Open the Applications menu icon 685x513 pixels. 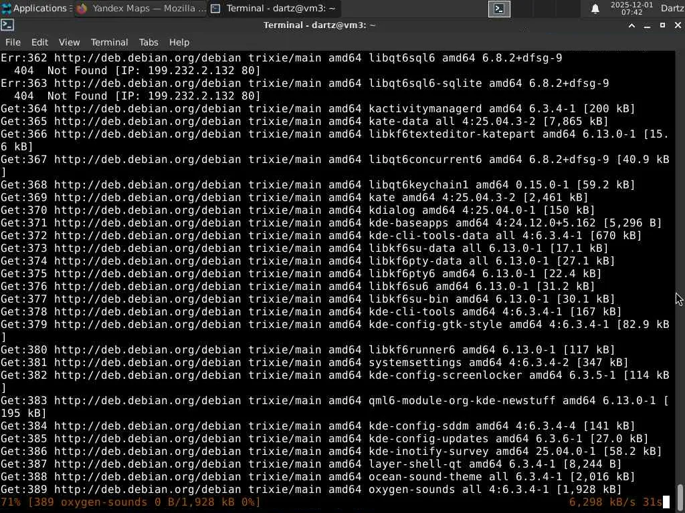7,8
